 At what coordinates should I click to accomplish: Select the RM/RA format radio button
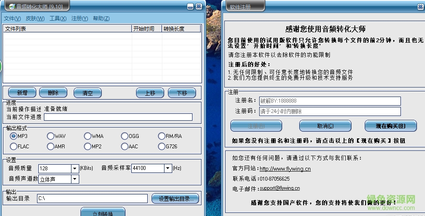tap(161, 136)
